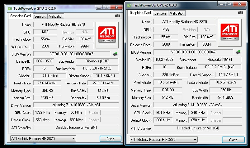
Task: Click BIOS Version field in right window
Action: [x=193, y=52]
